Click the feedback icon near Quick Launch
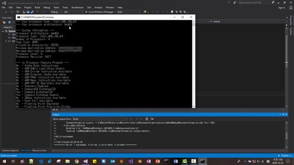294x165 pixels. 235,3
